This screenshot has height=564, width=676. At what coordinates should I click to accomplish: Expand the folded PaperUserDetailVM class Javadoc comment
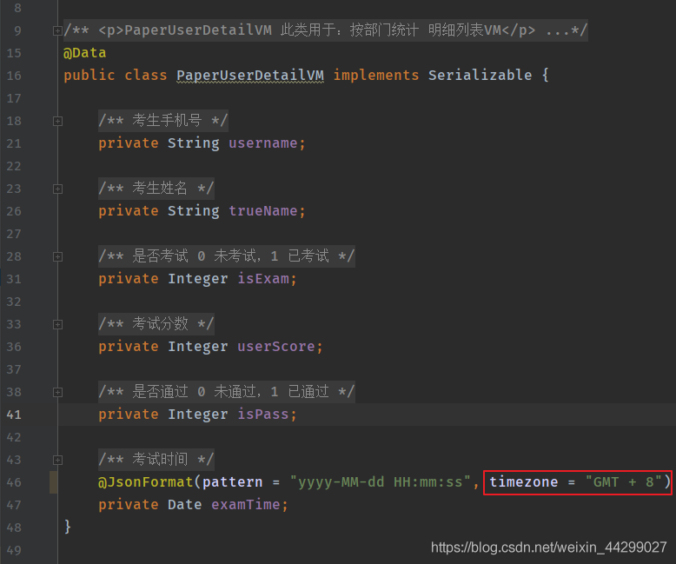coord(58,30)
